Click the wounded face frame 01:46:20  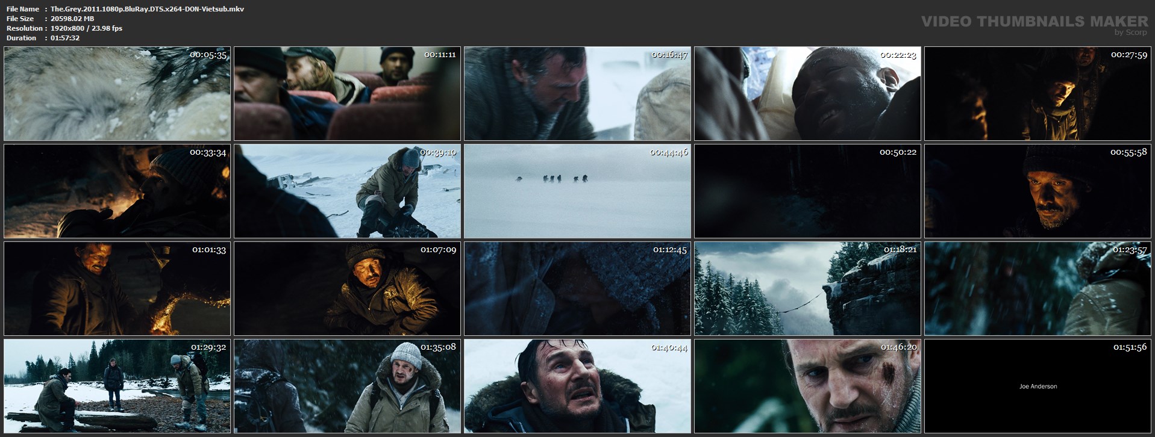click(807, 386)
